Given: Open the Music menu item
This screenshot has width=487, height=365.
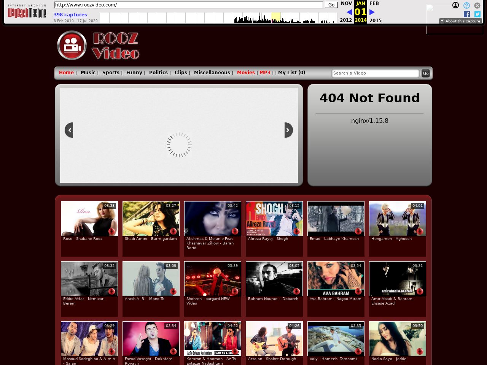Looking at the screenshot, I should [x=88, y=73].
